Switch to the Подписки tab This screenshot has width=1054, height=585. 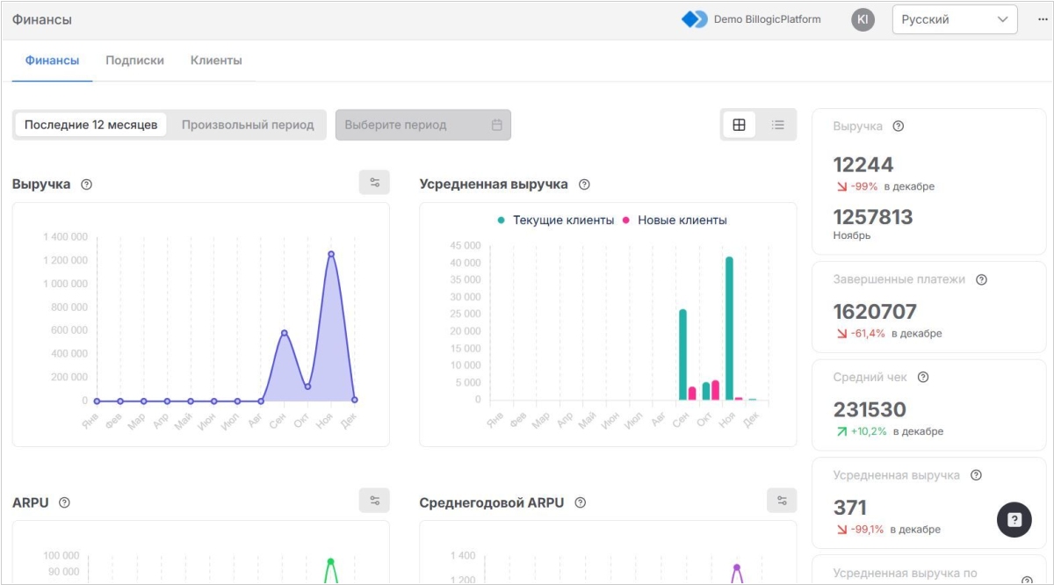point(134,61)
